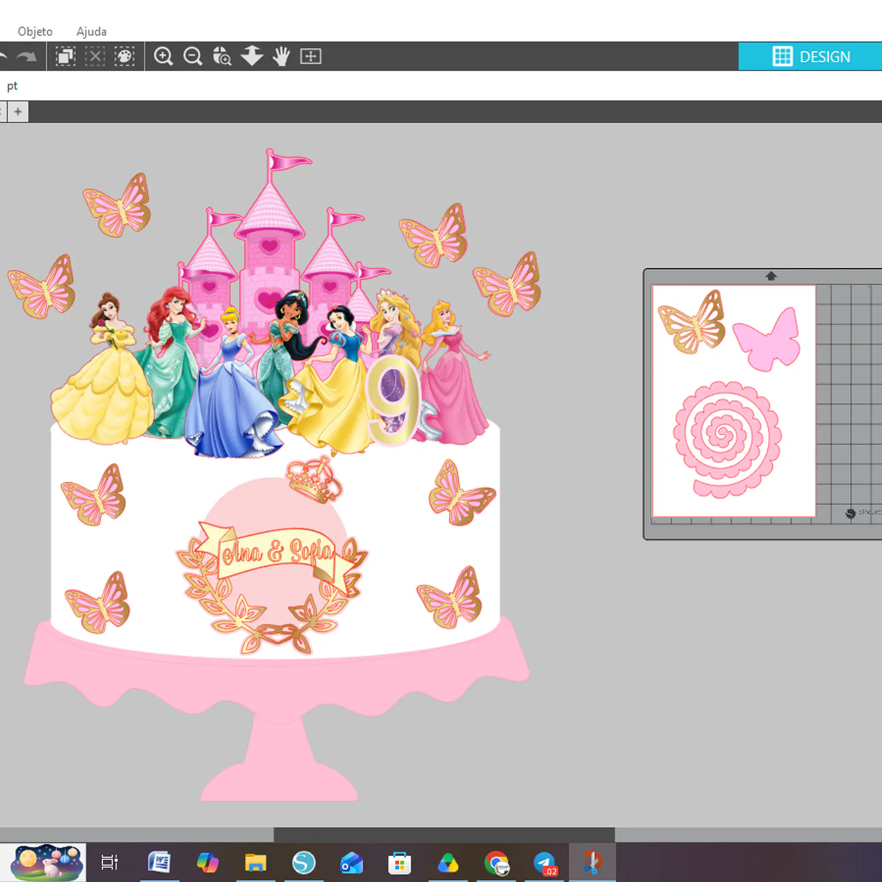
Task: Choose the Drag Zoom double-arrow tool
Action: (252, 56)
